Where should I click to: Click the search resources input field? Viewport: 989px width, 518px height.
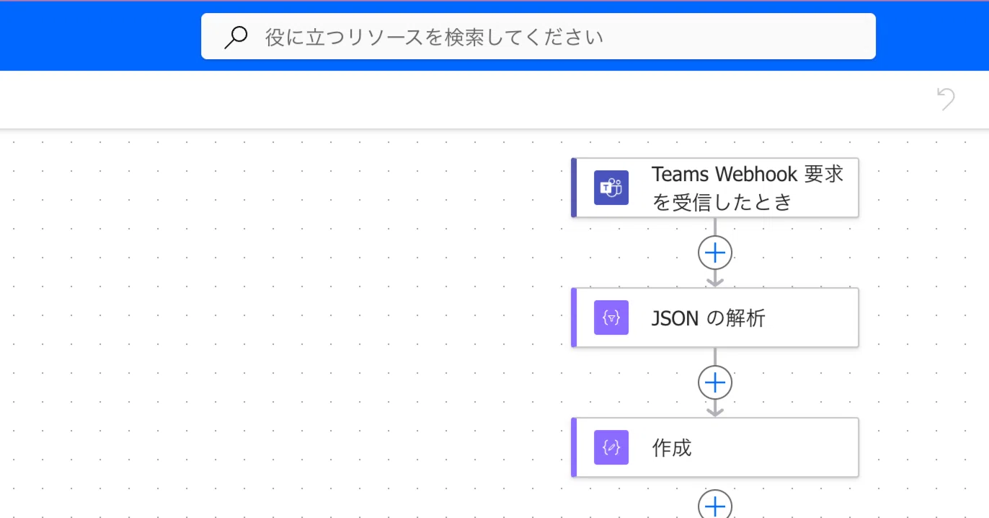(x=538, y=36)
